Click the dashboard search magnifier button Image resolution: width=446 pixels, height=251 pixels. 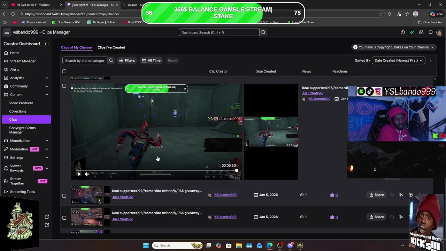[x=263, y=32]
